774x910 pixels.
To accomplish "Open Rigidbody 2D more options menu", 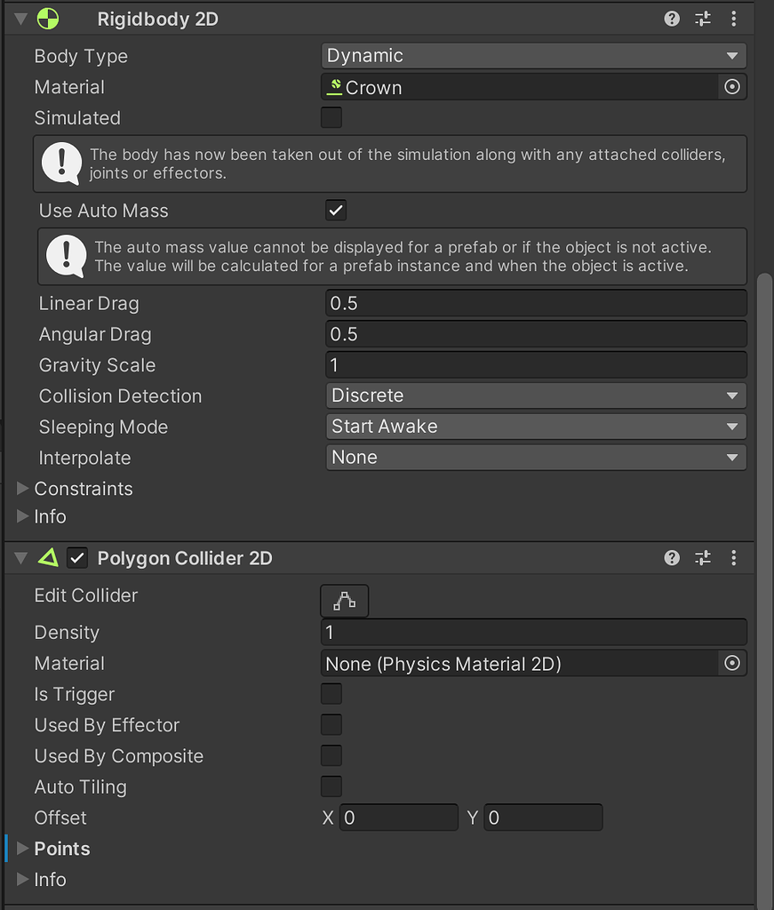I will [734, 19].
